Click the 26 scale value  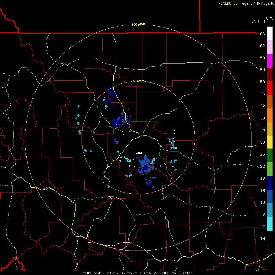pyautogui.click(x=262, y=154)
